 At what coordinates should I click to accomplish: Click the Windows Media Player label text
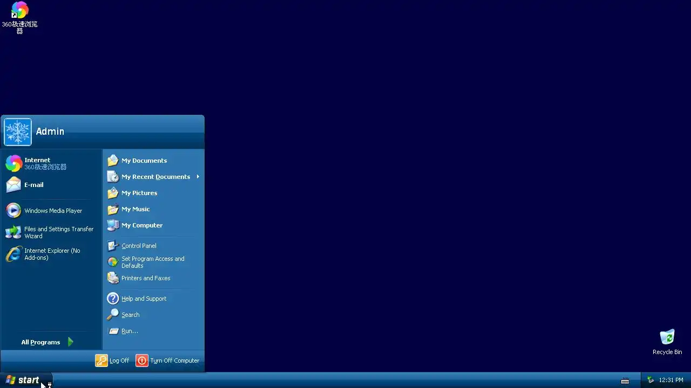pyautogui.click(x=53, y=211)
